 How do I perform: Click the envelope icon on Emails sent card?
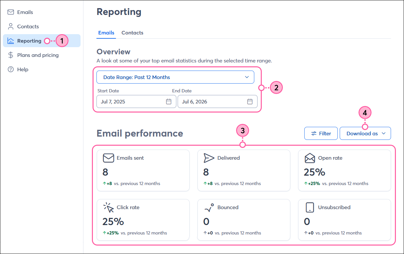pos(108,158)
